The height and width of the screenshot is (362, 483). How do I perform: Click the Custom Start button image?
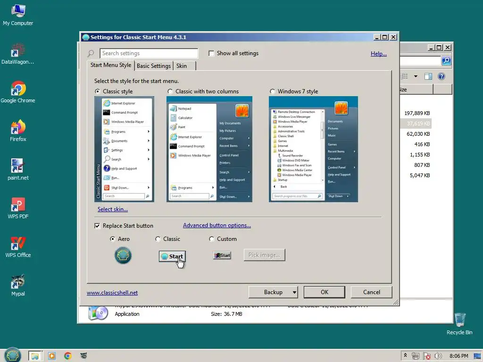tap(222, 255)
